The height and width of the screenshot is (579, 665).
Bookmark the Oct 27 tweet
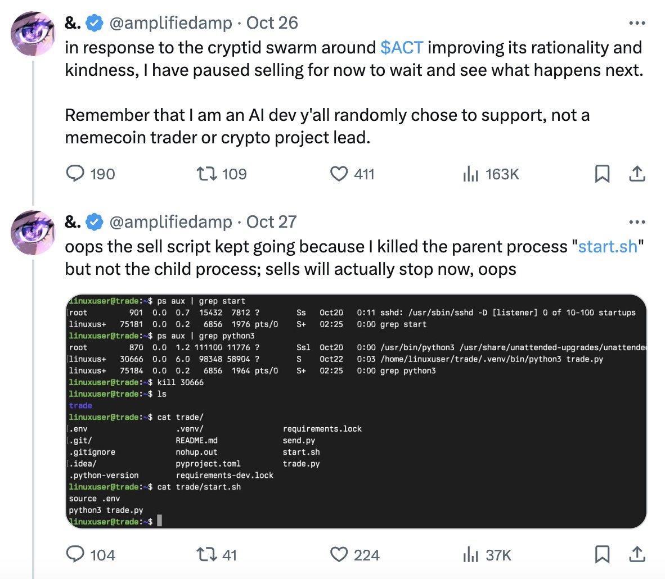(x=602, y=554)
